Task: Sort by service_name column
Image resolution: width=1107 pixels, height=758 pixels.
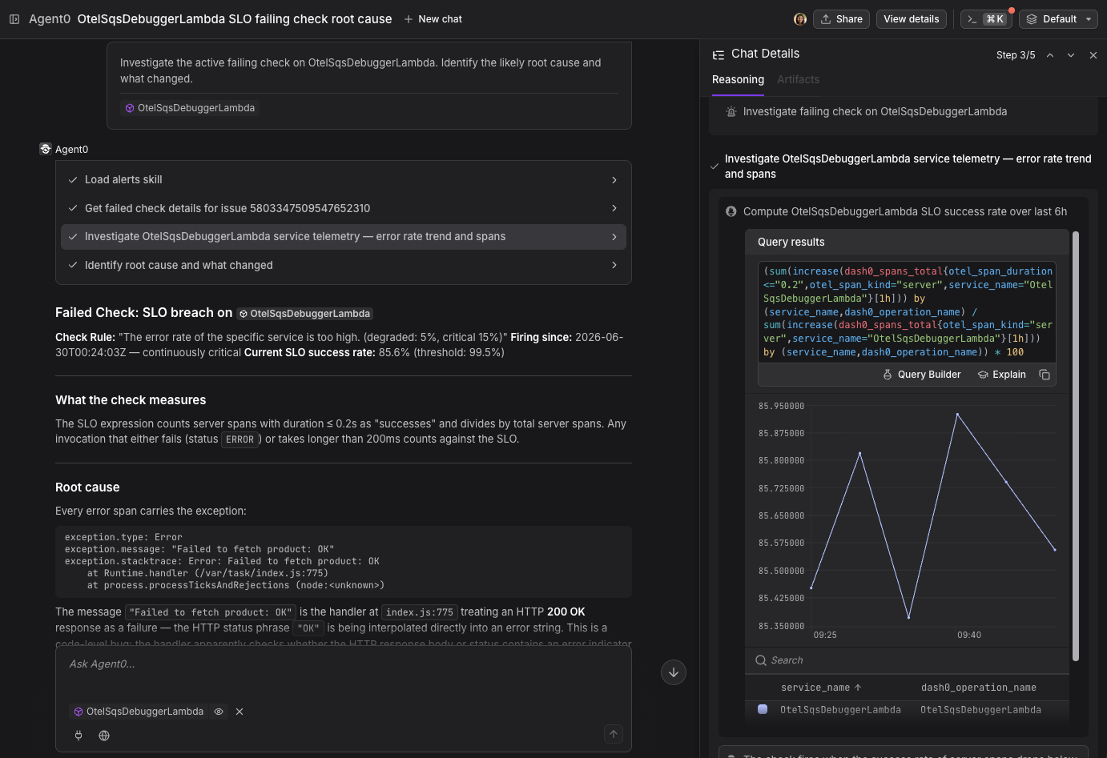Action: coord(821,688)
